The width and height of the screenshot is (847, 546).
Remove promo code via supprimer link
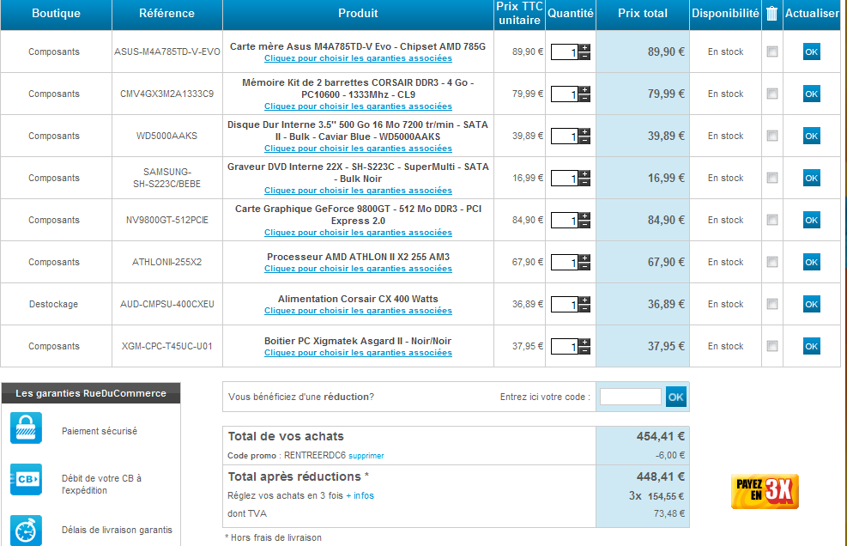(366, 455)
